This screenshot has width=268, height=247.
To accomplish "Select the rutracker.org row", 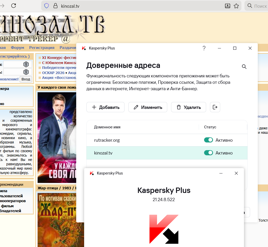I will (x=128, y=140).
